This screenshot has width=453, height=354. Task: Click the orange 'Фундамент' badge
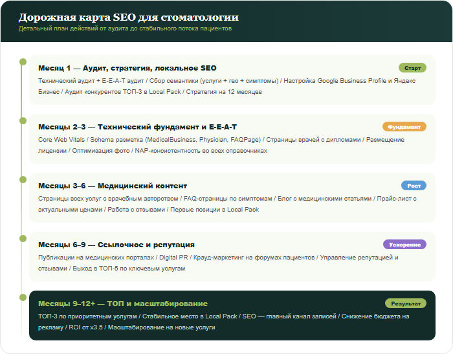tap(404, 127)
